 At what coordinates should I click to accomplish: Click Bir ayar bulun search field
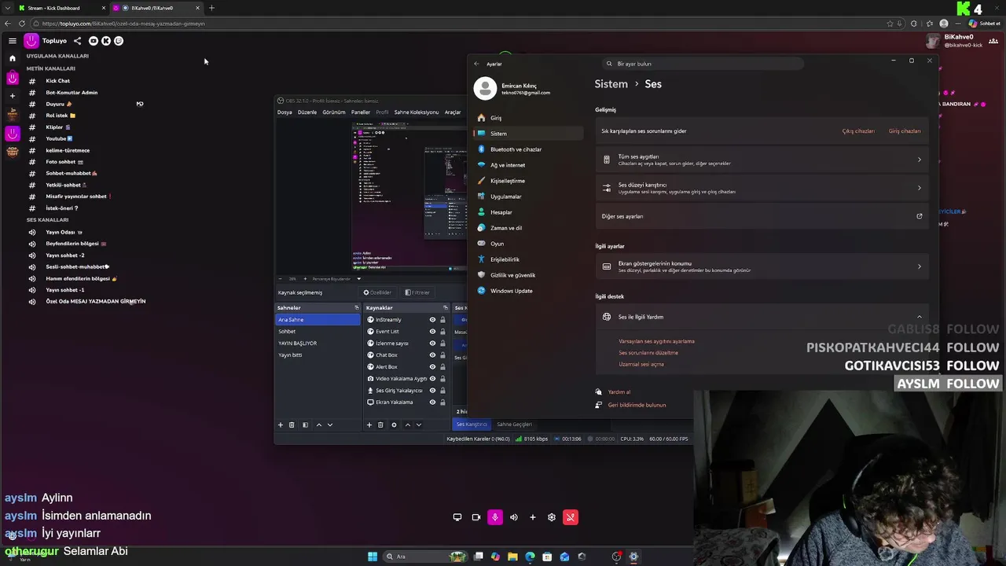coord(703,64)
